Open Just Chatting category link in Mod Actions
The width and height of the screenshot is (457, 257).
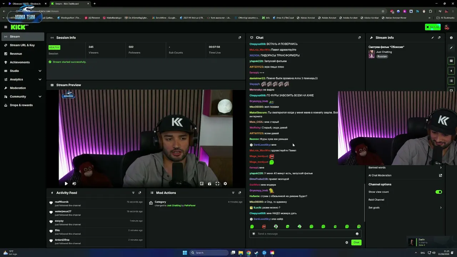tap(174, 206)
